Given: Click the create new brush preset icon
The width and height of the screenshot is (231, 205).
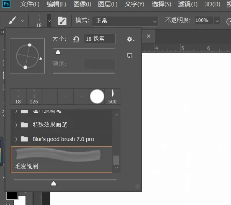Looking at the screenshot, I should pyautogui.click(x=130, y=56).
